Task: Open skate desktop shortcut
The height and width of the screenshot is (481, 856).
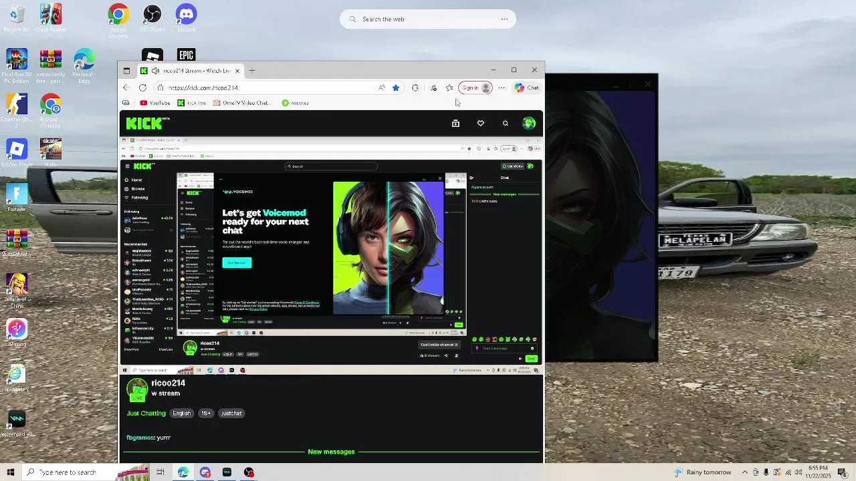Action: (50, 154)
